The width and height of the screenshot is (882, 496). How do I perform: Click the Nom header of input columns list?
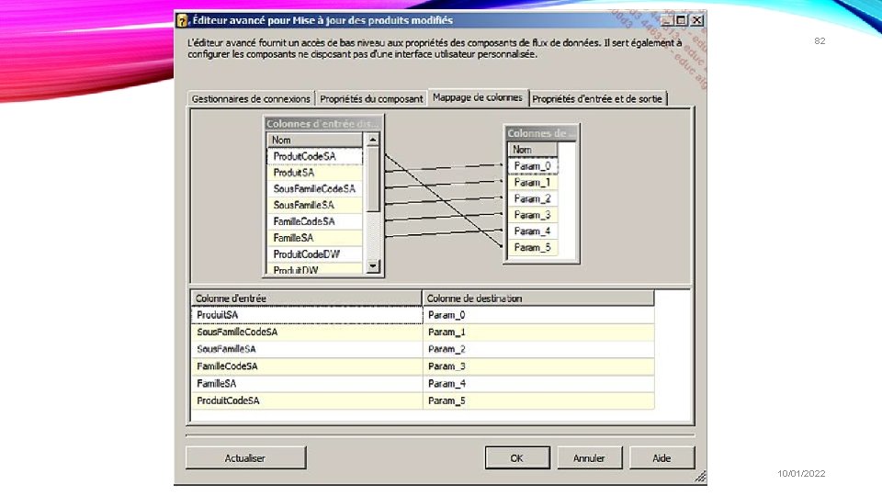[x=314, y=140]
